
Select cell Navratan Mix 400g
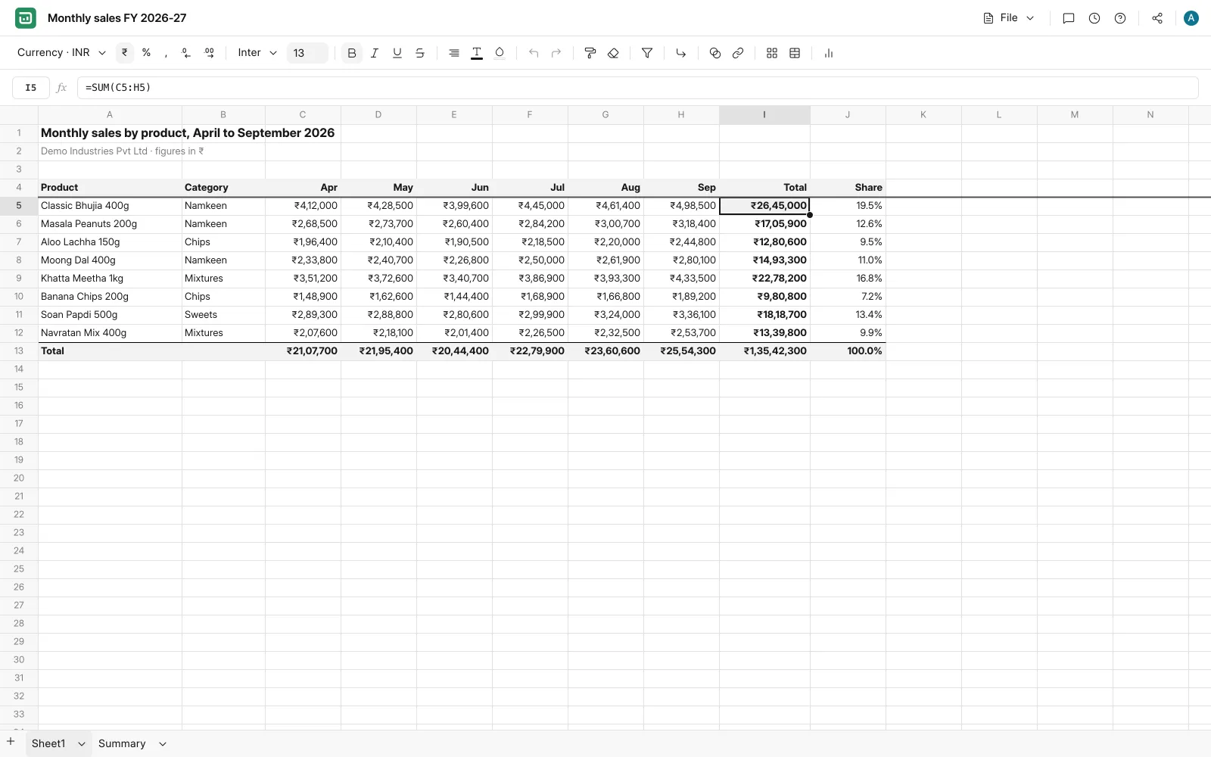tap(110, 333)
